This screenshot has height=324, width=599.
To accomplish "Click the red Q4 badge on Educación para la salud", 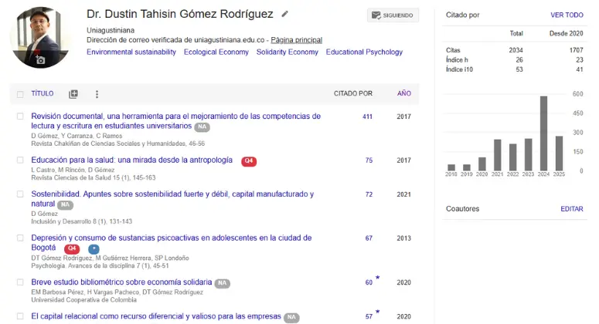I will click(248, 161).
